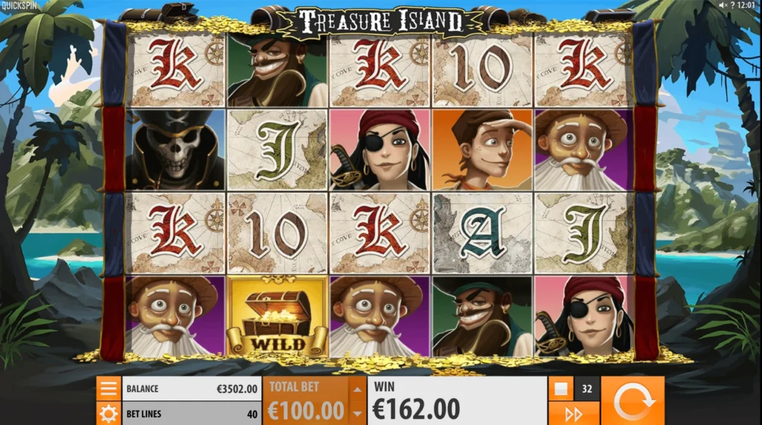
Task: Click the Quickspin logo
Action: click(x=19, y=6)
